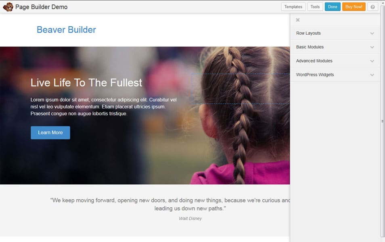Click the Tools button

[315, 6]
